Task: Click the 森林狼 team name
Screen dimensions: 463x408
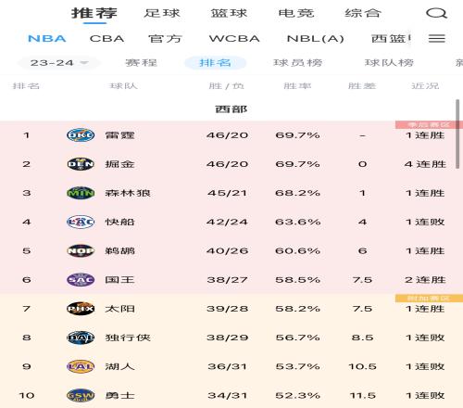Action: tap(128, 193)
